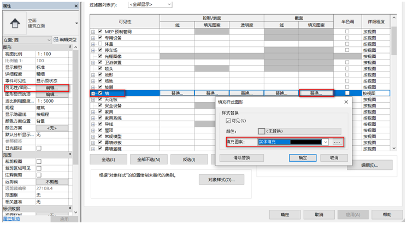Close the Properties (属性) panel with X

(76, 6)
